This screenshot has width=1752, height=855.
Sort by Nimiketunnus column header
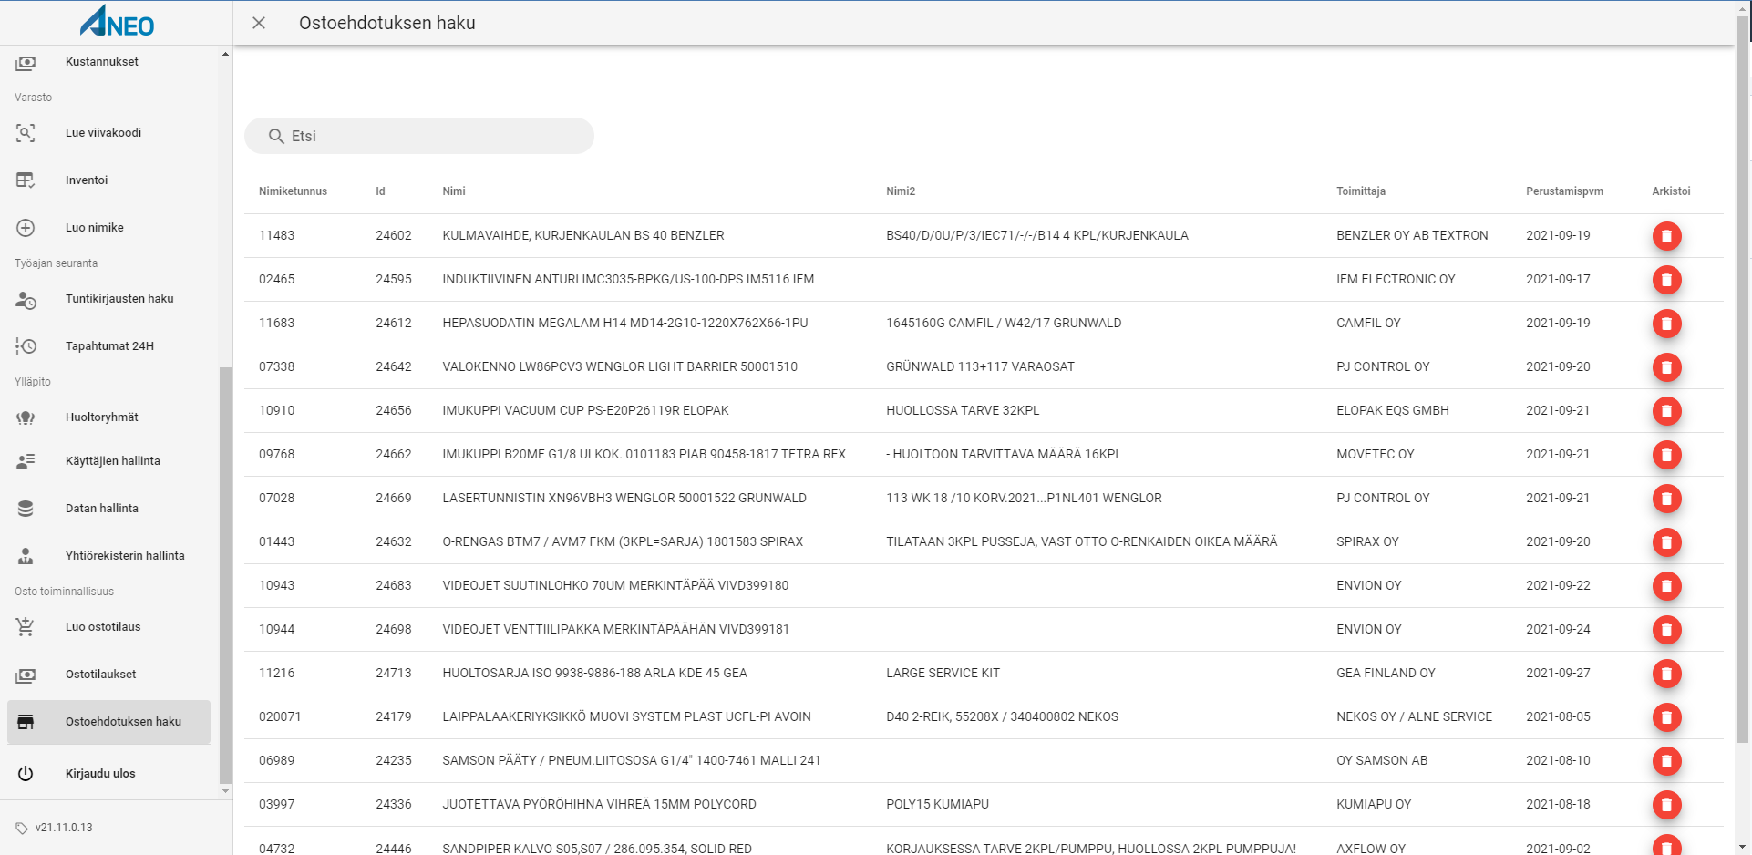(293, 191)
